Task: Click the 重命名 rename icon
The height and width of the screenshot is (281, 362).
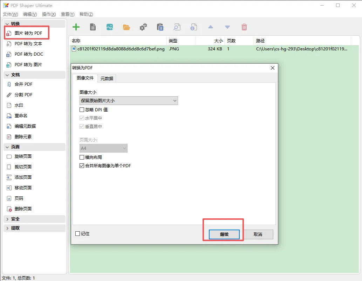Action: [9, 116]
